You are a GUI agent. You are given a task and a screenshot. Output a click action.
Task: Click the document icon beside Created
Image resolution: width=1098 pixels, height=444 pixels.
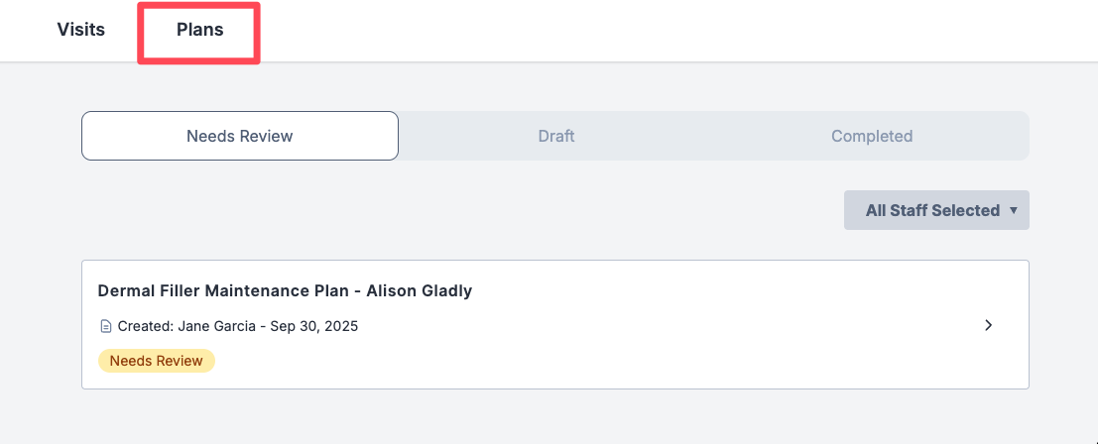pos(106,326)
